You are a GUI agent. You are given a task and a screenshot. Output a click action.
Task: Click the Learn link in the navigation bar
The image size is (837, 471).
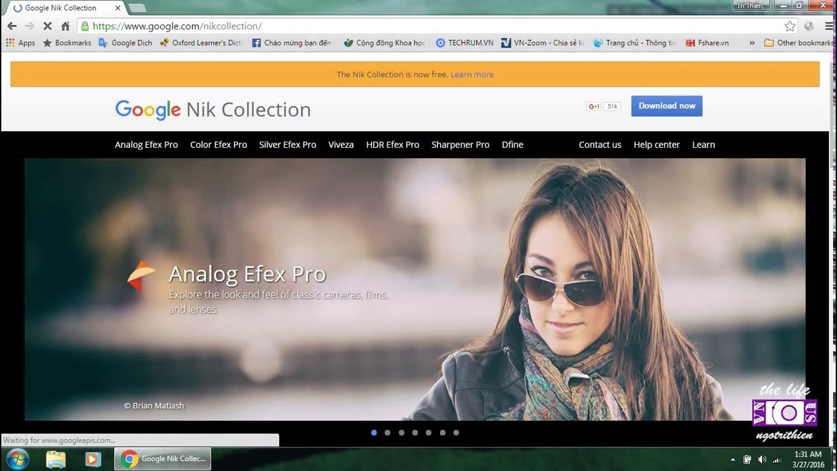click(704, 145)
